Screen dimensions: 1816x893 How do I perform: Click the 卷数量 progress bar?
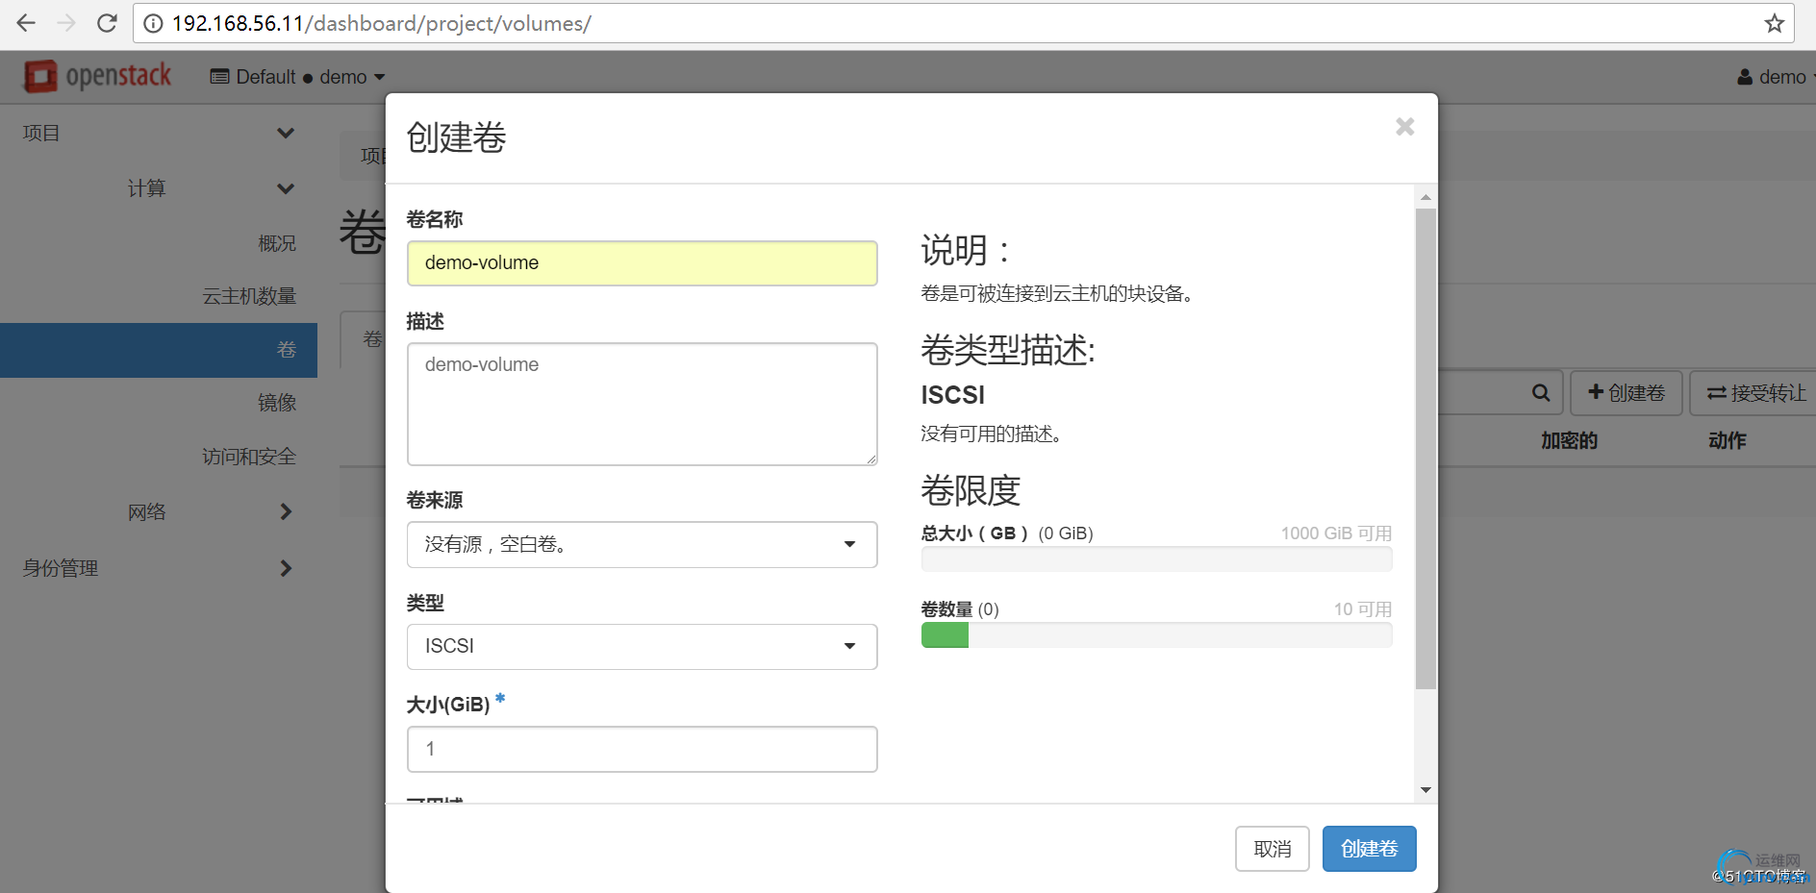(1157, 635)
